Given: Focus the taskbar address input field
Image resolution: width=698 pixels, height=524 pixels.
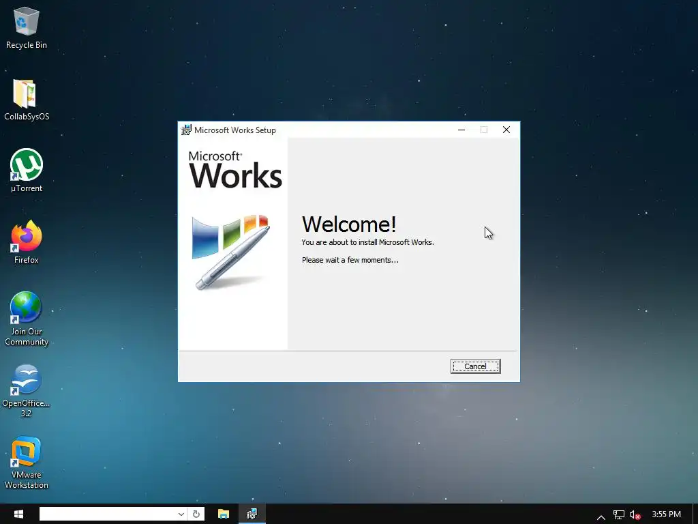Looking at the screenshot, I should click(x=108, y=514).
